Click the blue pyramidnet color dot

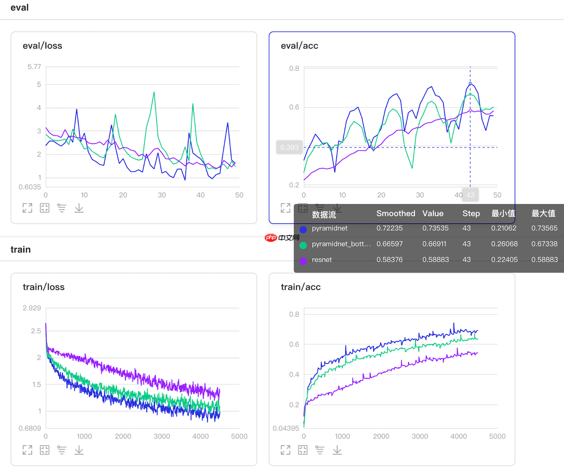[303, 229]
